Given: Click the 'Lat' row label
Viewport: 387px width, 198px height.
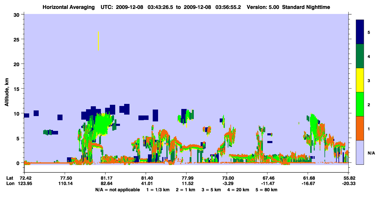Looking at the screenshot, I should coord(10,178).
